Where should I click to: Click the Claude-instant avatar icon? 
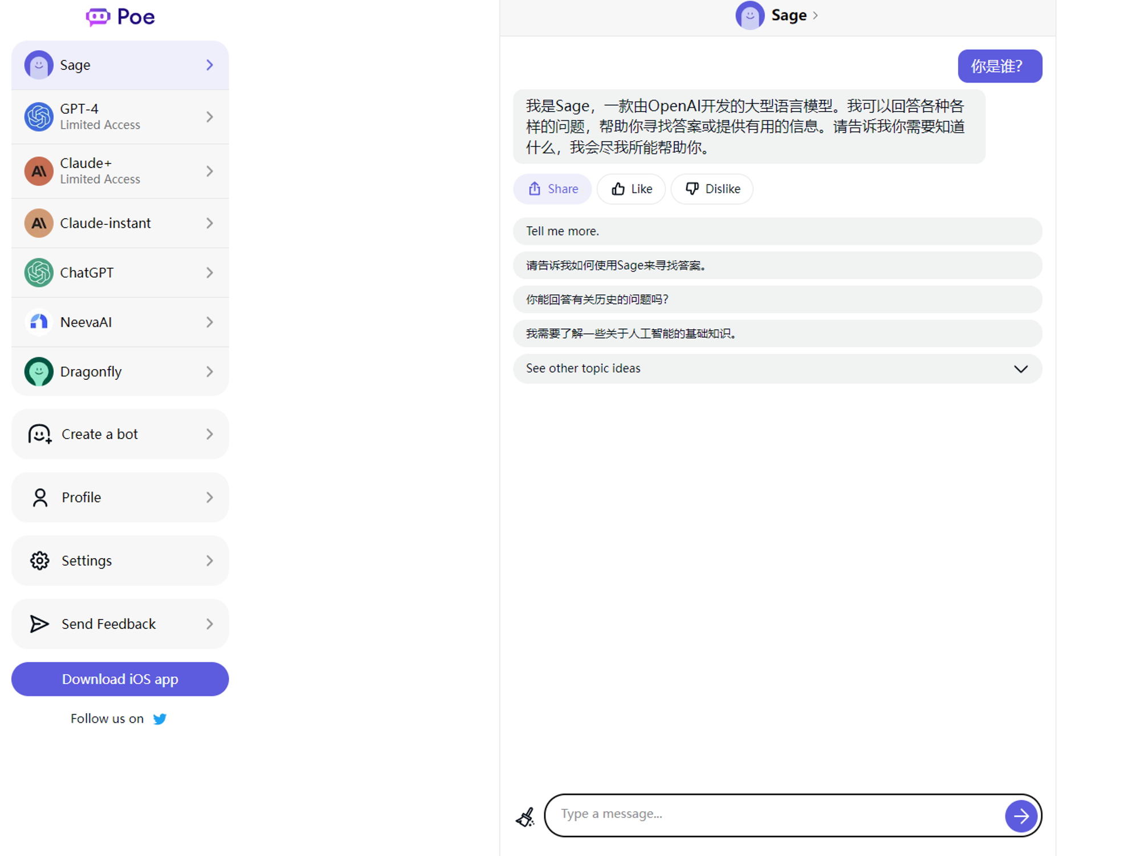click(x=39, y=223)
